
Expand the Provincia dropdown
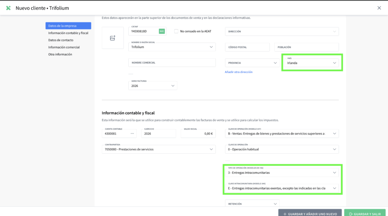(x=251, y=62)
